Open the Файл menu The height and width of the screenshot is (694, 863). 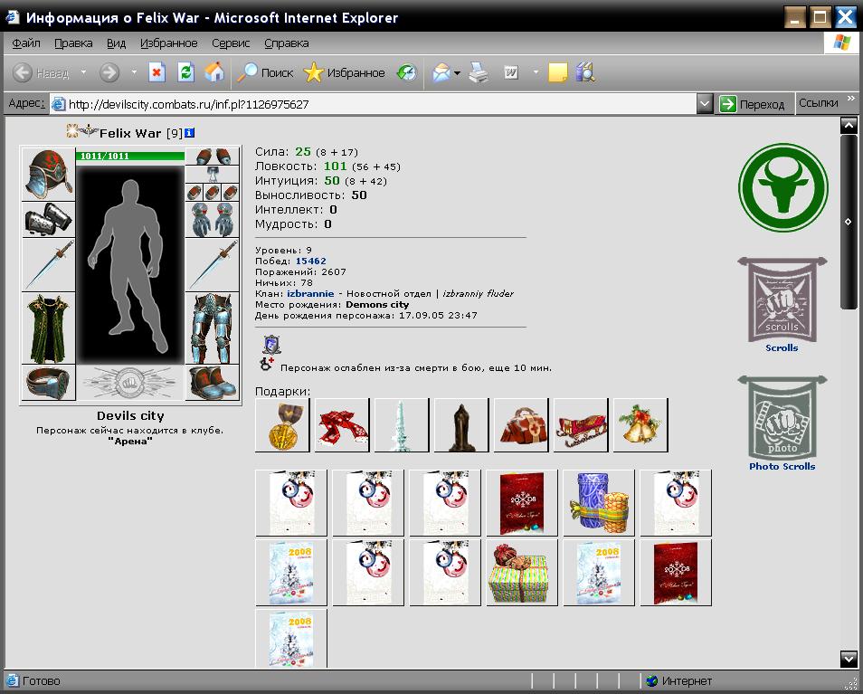26,43
